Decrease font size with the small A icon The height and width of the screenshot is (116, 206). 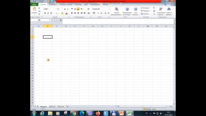[68, 9]
